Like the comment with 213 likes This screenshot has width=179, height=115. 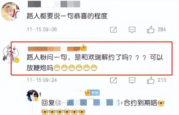pos(151,80)
